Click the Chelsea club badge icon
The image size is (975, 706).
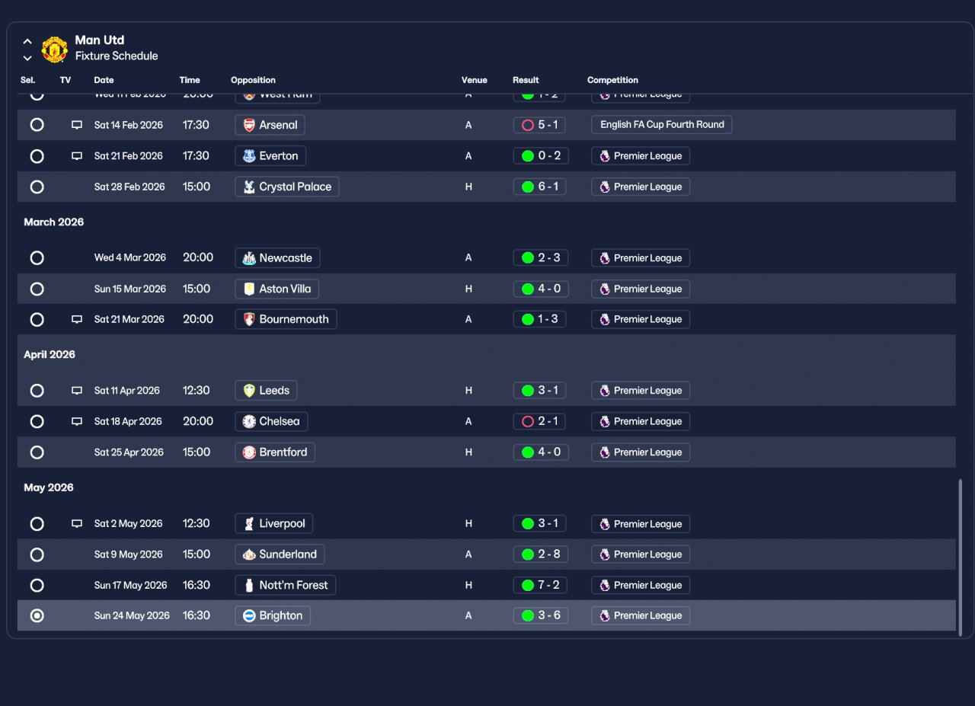(249, 421)
